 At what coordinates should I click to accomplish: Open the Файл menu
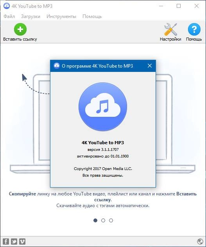[x=9, y=16]
